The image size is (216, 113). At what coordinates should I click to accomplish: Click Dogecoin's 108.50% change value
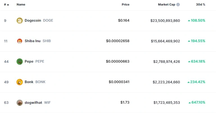point(196,20)
